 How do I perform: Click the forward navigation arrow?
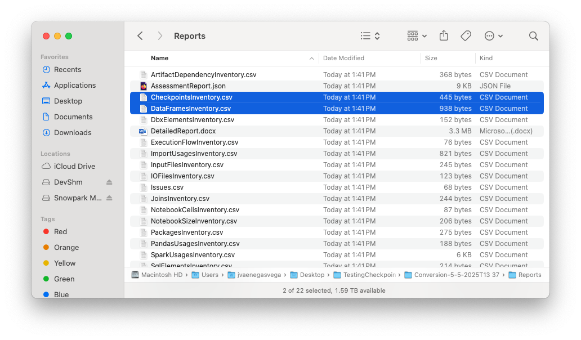tap(160, 35)
